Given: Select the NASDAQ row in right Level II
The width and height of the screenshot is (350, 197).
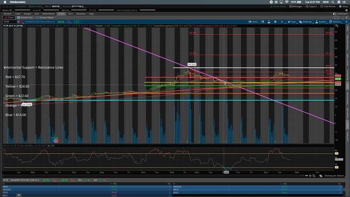Looking at the screenshot, I should point(258,187).
